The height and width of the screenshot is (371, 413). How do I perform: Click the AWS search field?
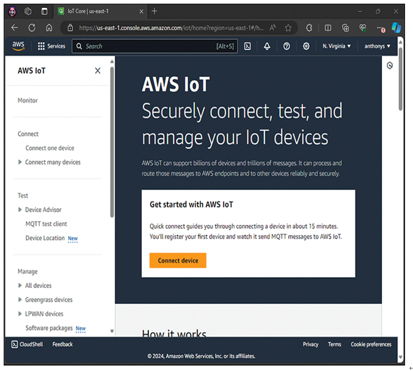coord(155,46)
